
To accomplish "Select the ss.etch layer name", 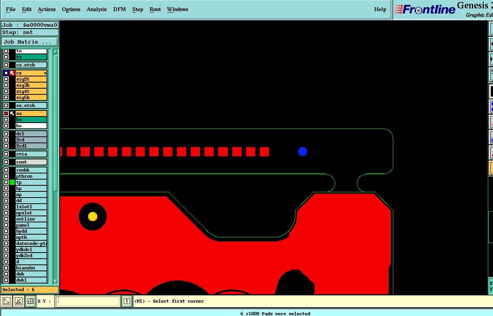I will click(x=31, y=105).
